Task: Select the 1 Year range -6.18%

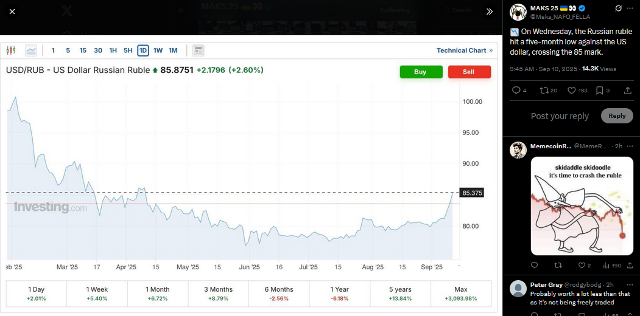Action: 340,294
